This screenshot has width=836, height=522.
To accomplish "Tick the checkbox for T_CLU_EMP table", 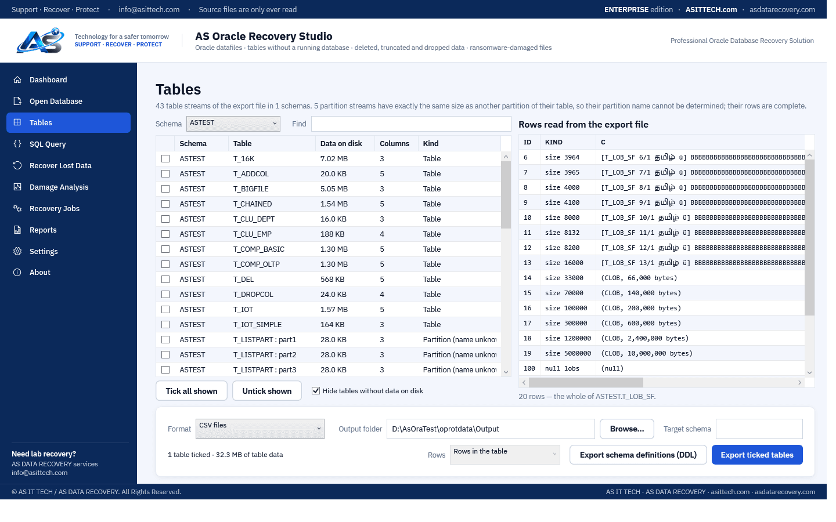I will point(165,234).
